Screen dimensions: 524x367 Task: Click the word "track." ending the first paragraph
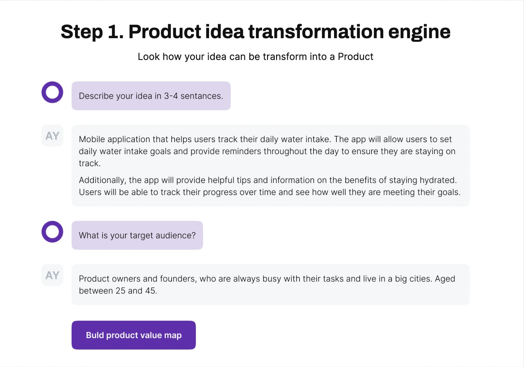tap(90, 163)
